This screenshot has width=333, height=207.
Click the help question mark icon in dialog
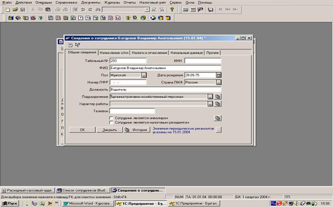pos(70,45)
